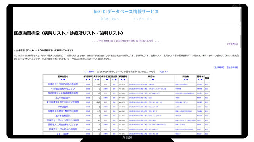Screen dimensions: 254x142
Task: Sort ascending by 都道府県 column arrow
Action: (x=87, y=80)
